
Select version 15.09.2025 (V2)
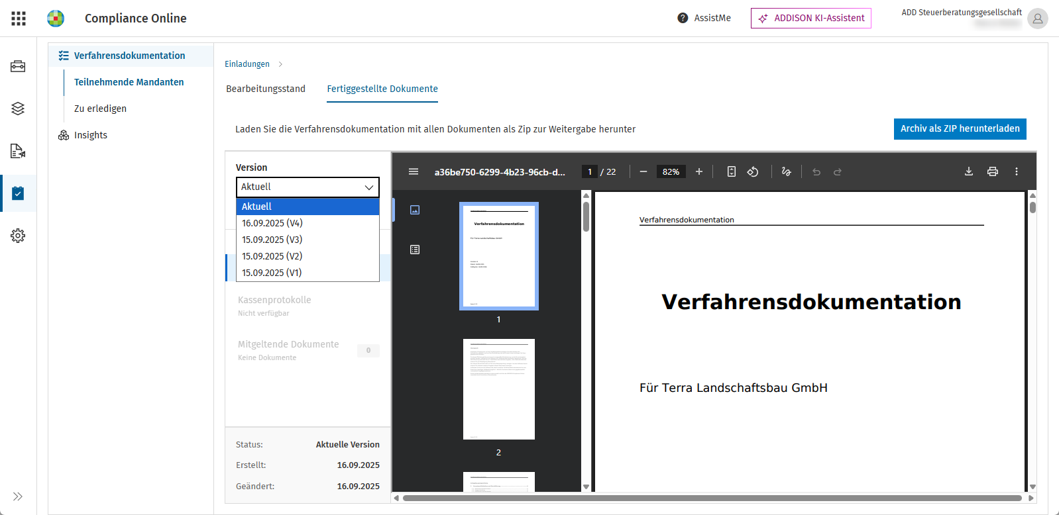pos(307,256)
